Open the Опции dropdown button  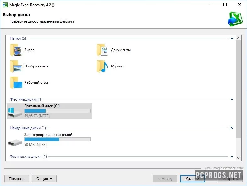pyautogui.click(x=44, y=179)
